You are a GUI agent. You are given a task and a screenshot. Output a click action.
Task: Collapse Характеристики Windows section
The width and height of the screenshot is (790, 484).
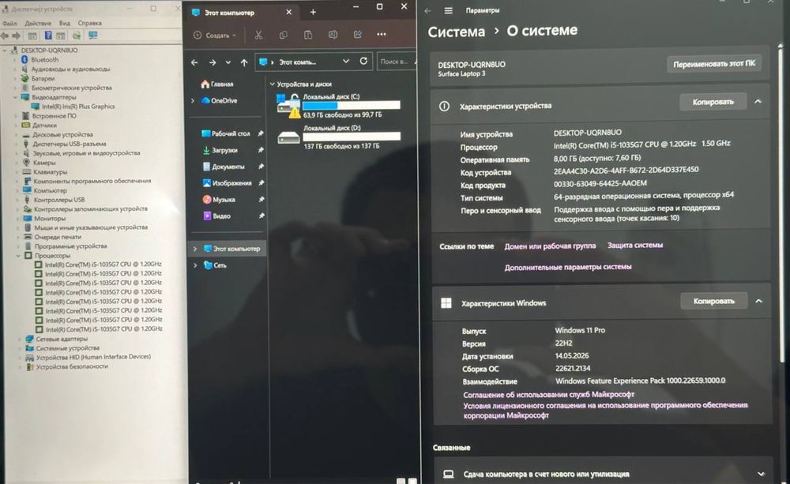758,301
